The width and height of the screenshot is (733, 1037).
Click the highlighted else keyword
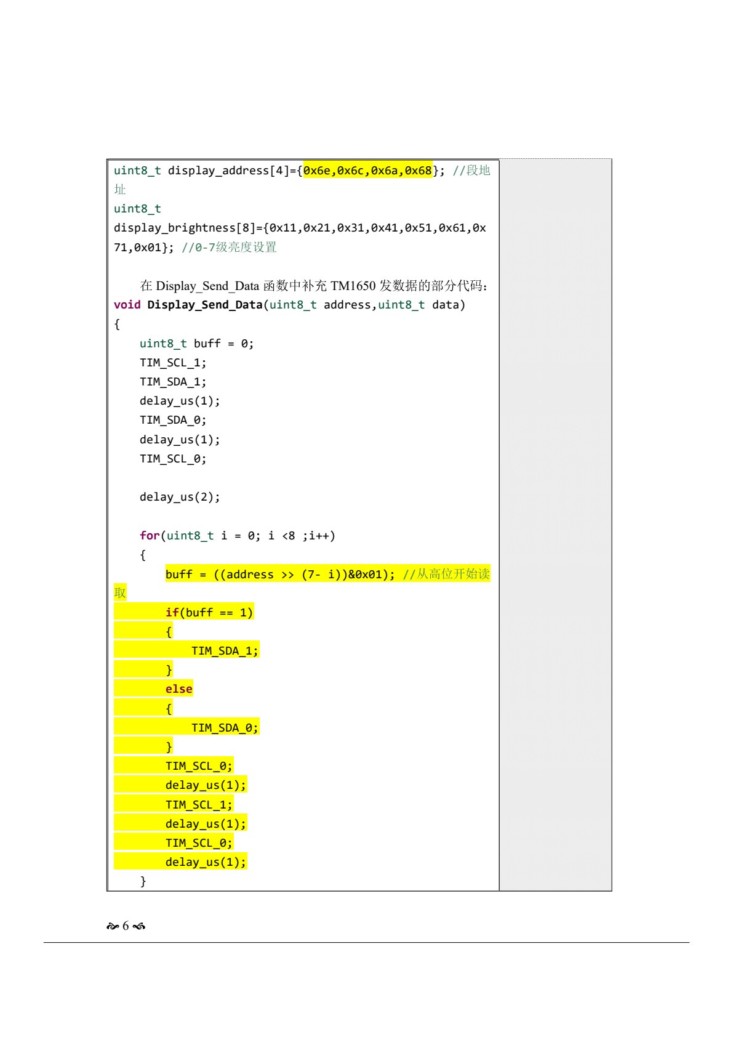(179, 689)
